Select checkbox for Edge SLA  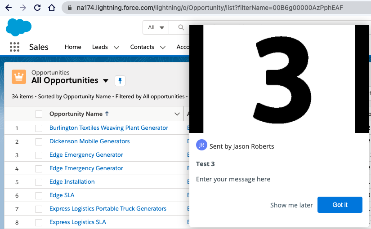point(39,195)
